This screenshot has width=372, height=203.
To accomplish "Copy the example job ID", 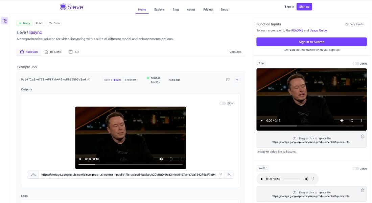I will tap(89, 79).
